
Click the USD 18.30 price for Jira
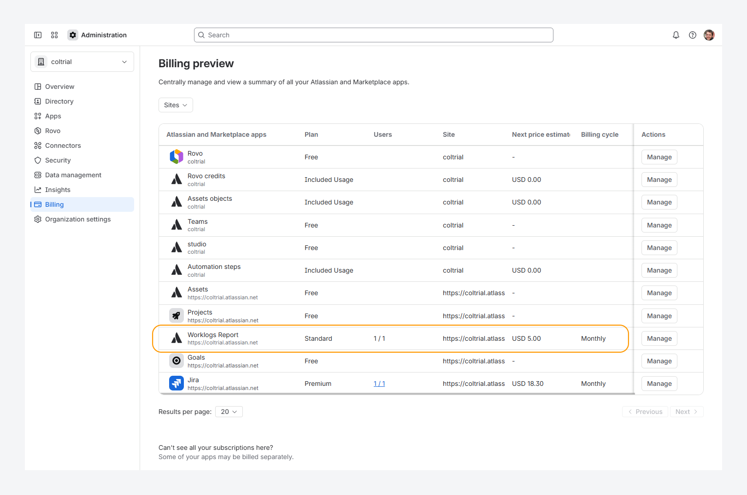pos(528,384)
